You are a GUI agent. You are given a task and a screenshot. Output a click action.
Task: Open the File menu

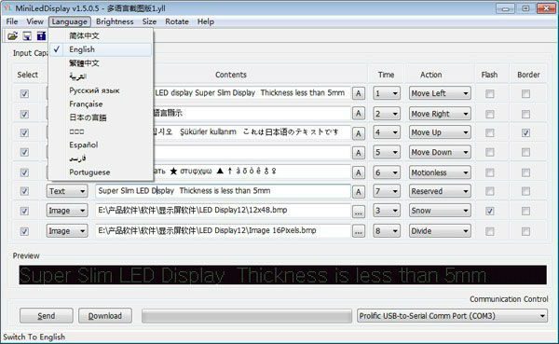(x=12, y=21)
